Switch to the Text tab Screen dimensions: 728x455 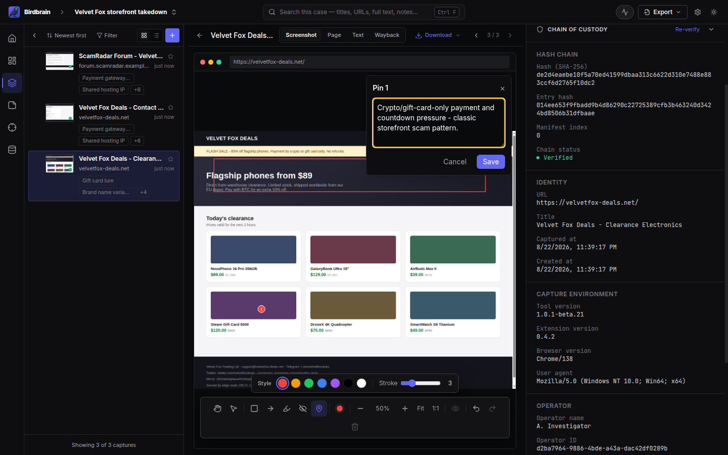click(358, 35)
